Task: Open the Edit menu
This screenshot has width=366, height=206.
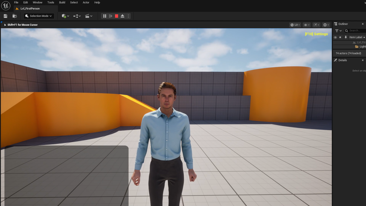Action: 26,3
